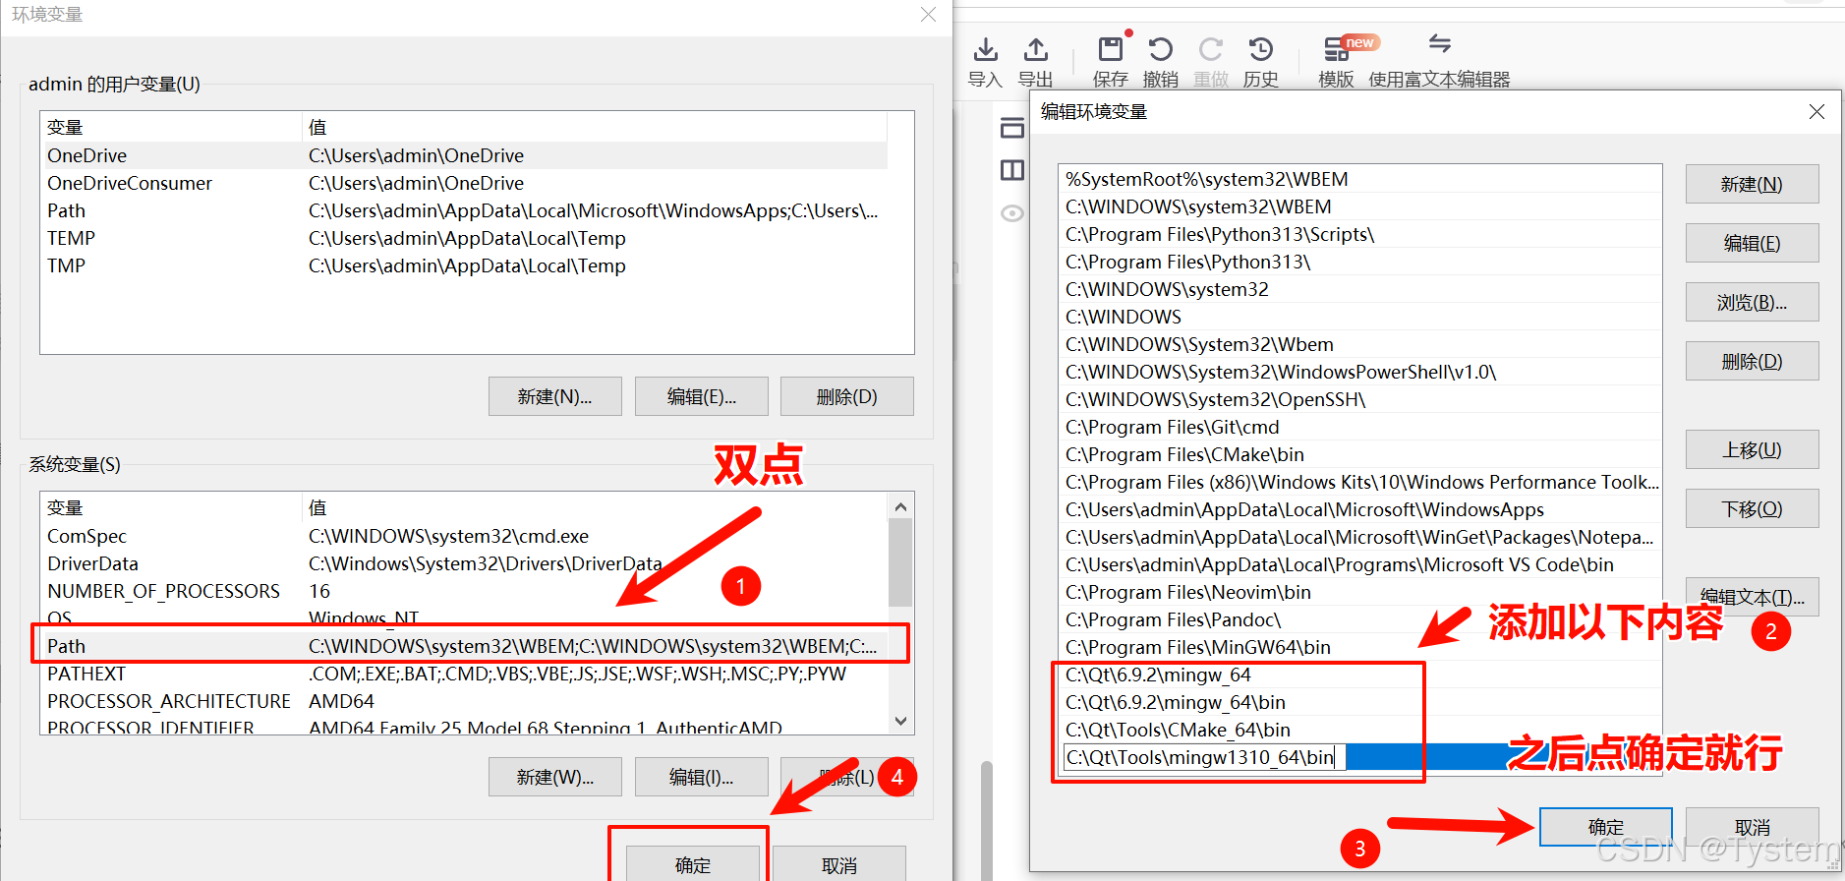1845x881 pixels.
Task: Select the PROCESSOR_ARCHITECTURE row
Action: (465, 701)
